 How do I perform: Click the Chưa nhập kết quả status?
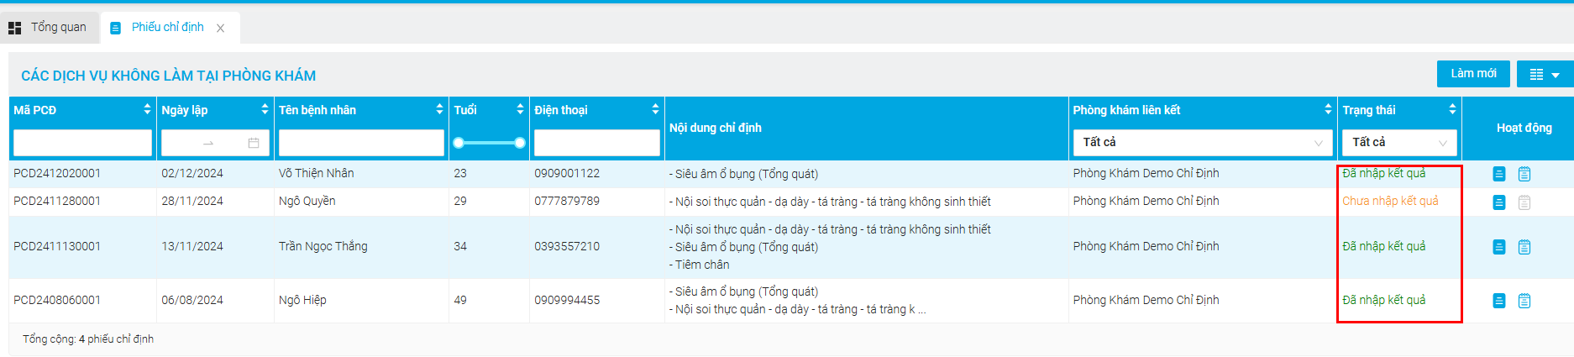(x=1390, y=201)
